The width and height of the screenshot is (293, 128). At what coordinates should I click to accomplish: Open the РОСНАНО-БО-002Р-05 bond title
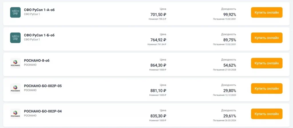[x=43, y=86]
